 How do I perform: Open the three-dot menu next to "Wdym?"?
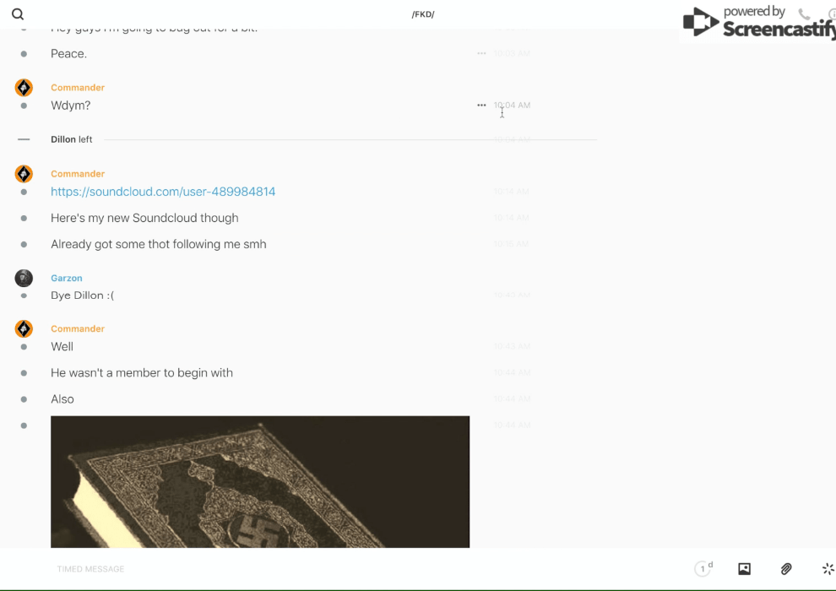[481, 106]
